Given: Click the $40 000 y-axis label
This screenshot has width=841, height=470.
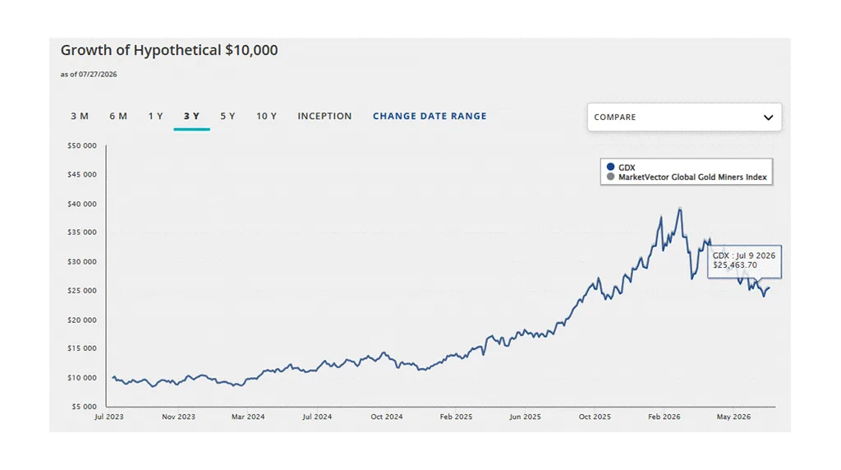Looking at the screenshot, I should point(82,204).
